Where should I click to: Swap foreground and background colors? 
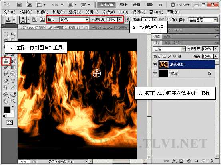tap(13, 107)
